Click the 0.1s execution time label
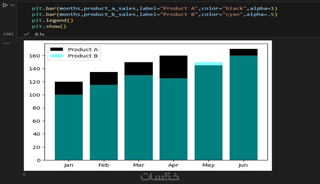The height and width of the screenshot is (184, 320). [39, 34]
